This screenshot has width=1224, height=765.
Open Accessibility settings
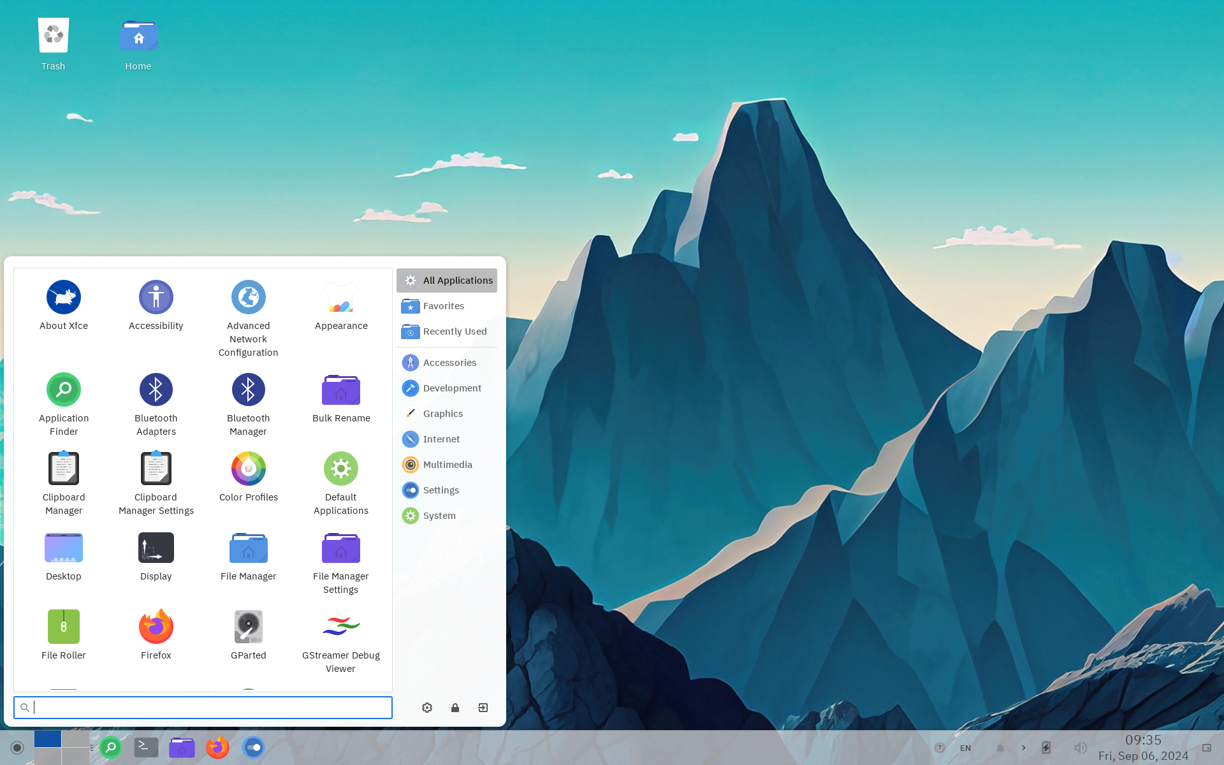(x=156, y=298)
